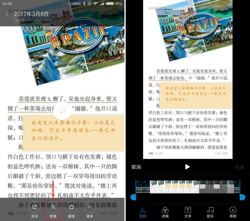Image resolution: width=250 pixels, height=221 pixels.
Task: Tap the 删除 trash icon
Action: tap(71, 207)
